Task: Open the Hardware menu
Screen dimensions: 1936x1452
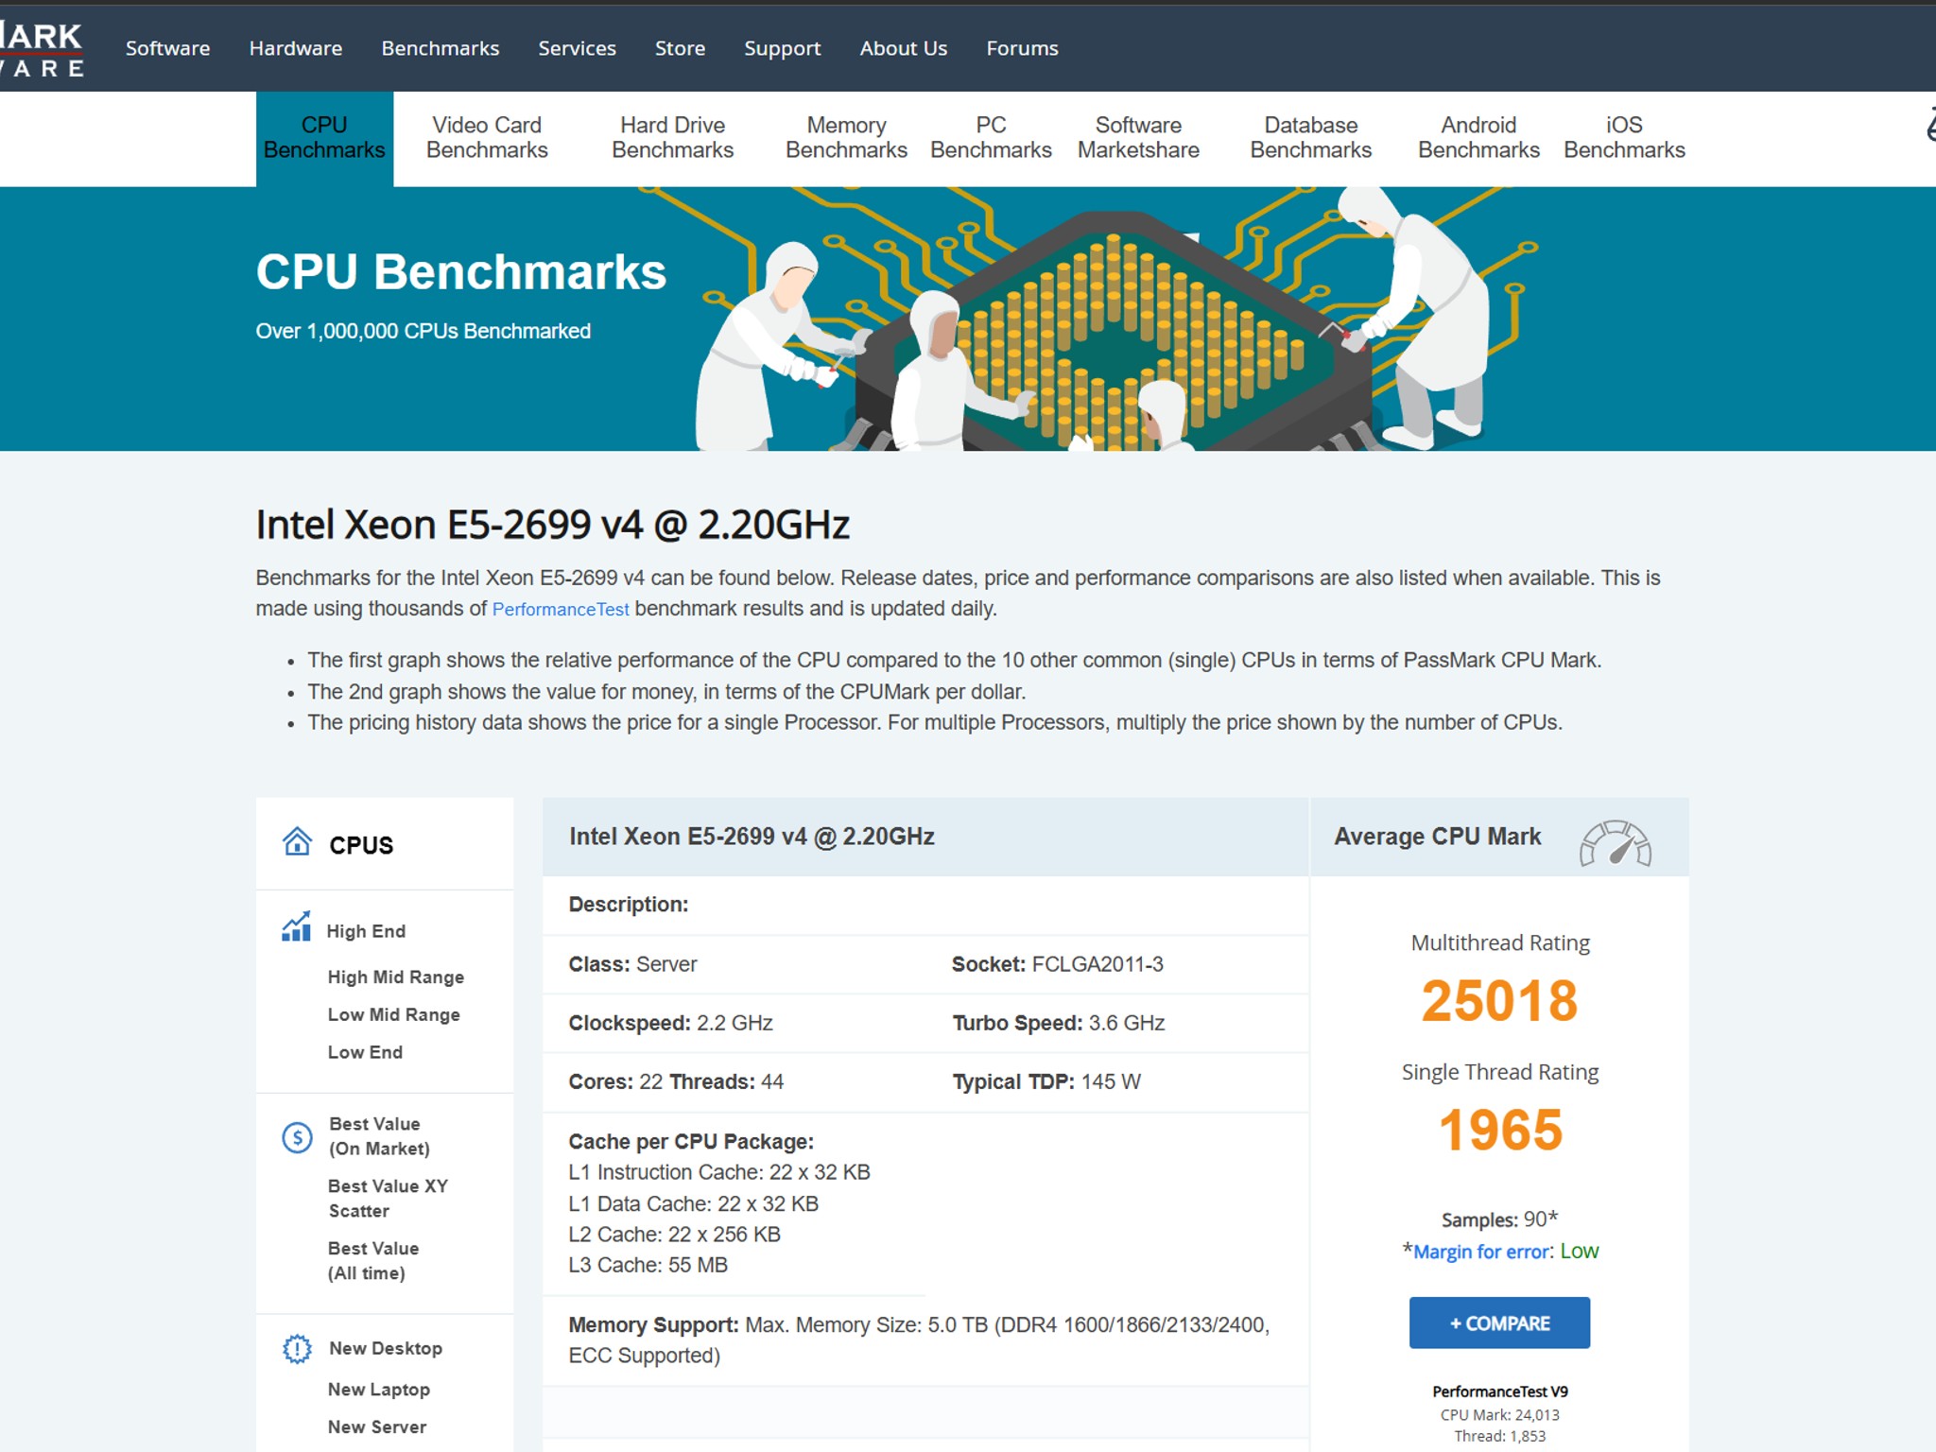Action: [296, 48]
